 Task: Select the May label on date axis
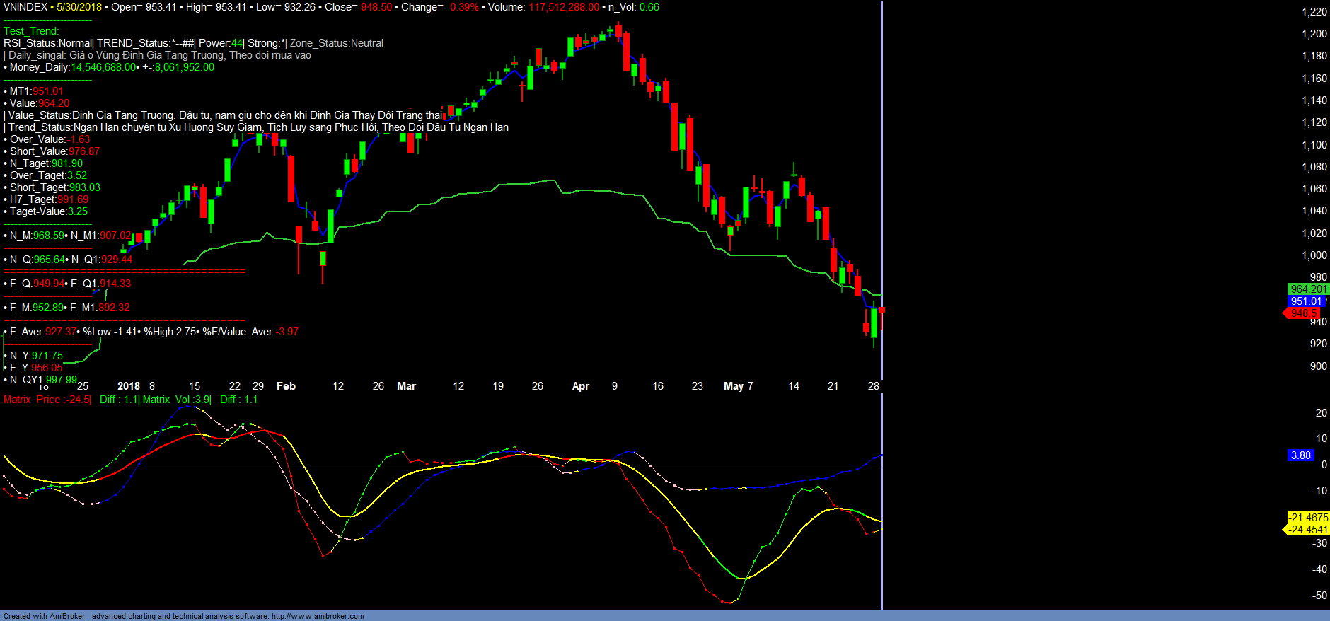(733, 386)
